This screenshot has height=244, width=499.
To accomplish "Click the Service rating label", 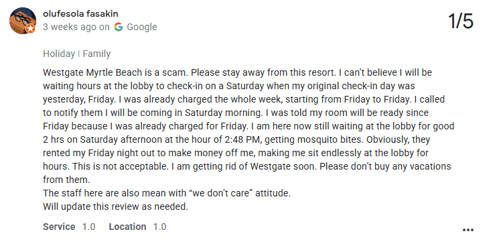I will 59,227.
